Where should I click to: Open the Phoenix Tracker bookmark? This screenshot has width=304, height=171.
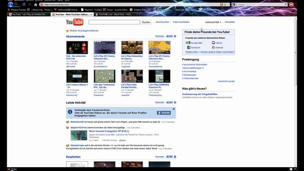pos(17,9)
